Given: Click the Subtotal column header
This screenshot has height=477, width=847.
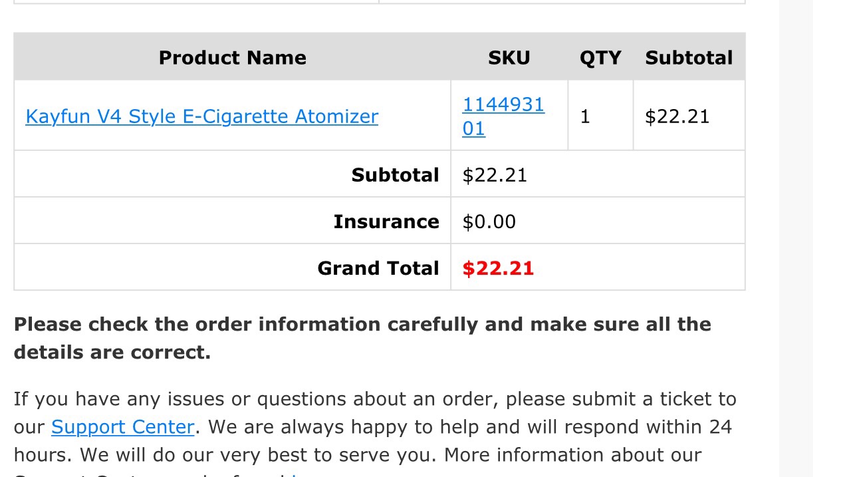Looking at the screenshot, I should [x=688, y=58].
